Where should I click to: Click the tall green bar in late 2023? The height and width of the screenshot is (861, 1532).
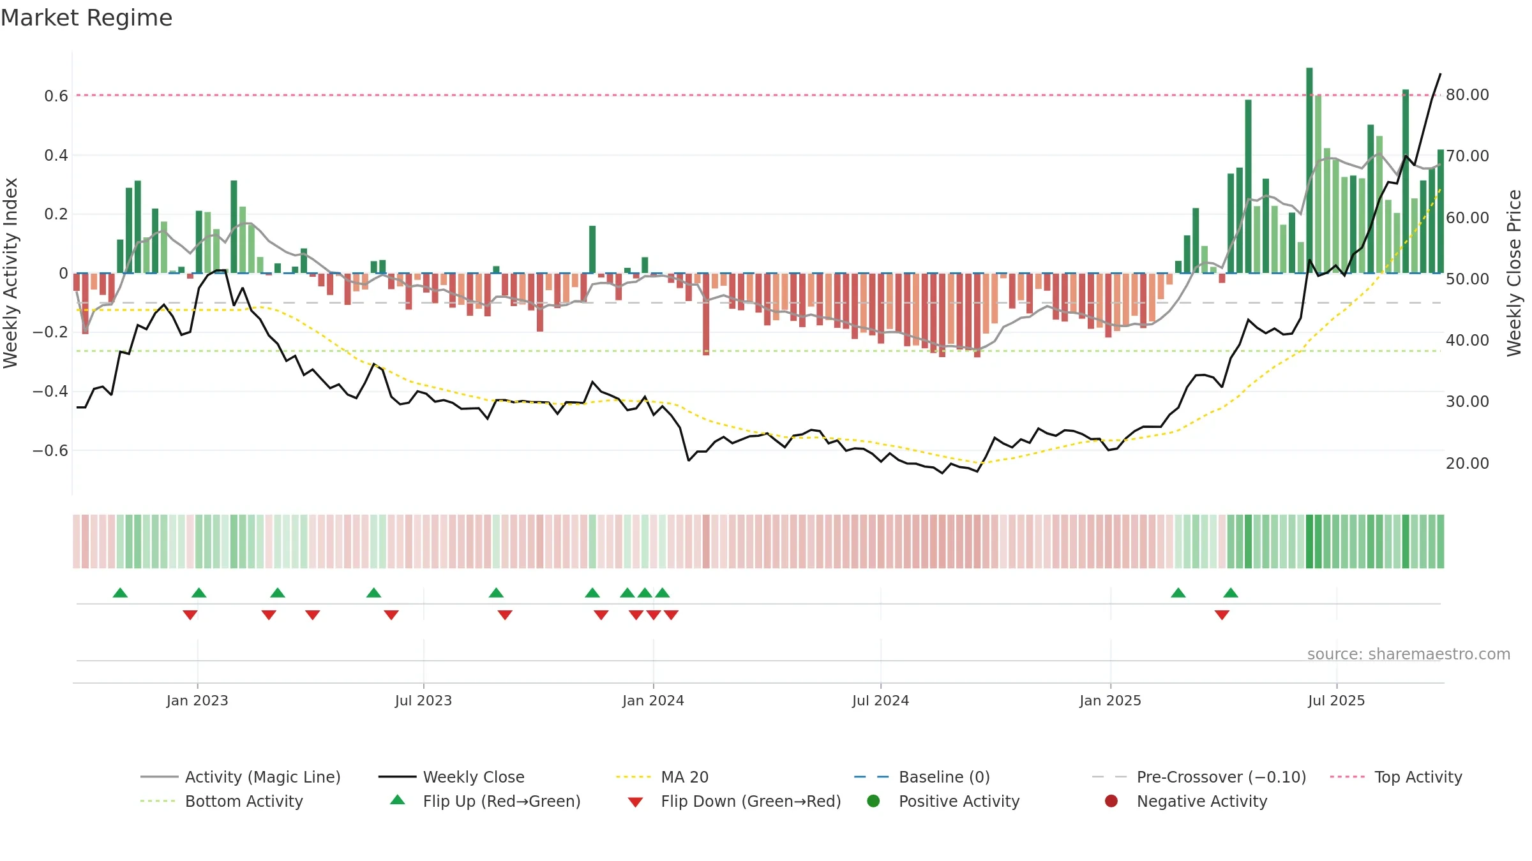tap(592, 249)
